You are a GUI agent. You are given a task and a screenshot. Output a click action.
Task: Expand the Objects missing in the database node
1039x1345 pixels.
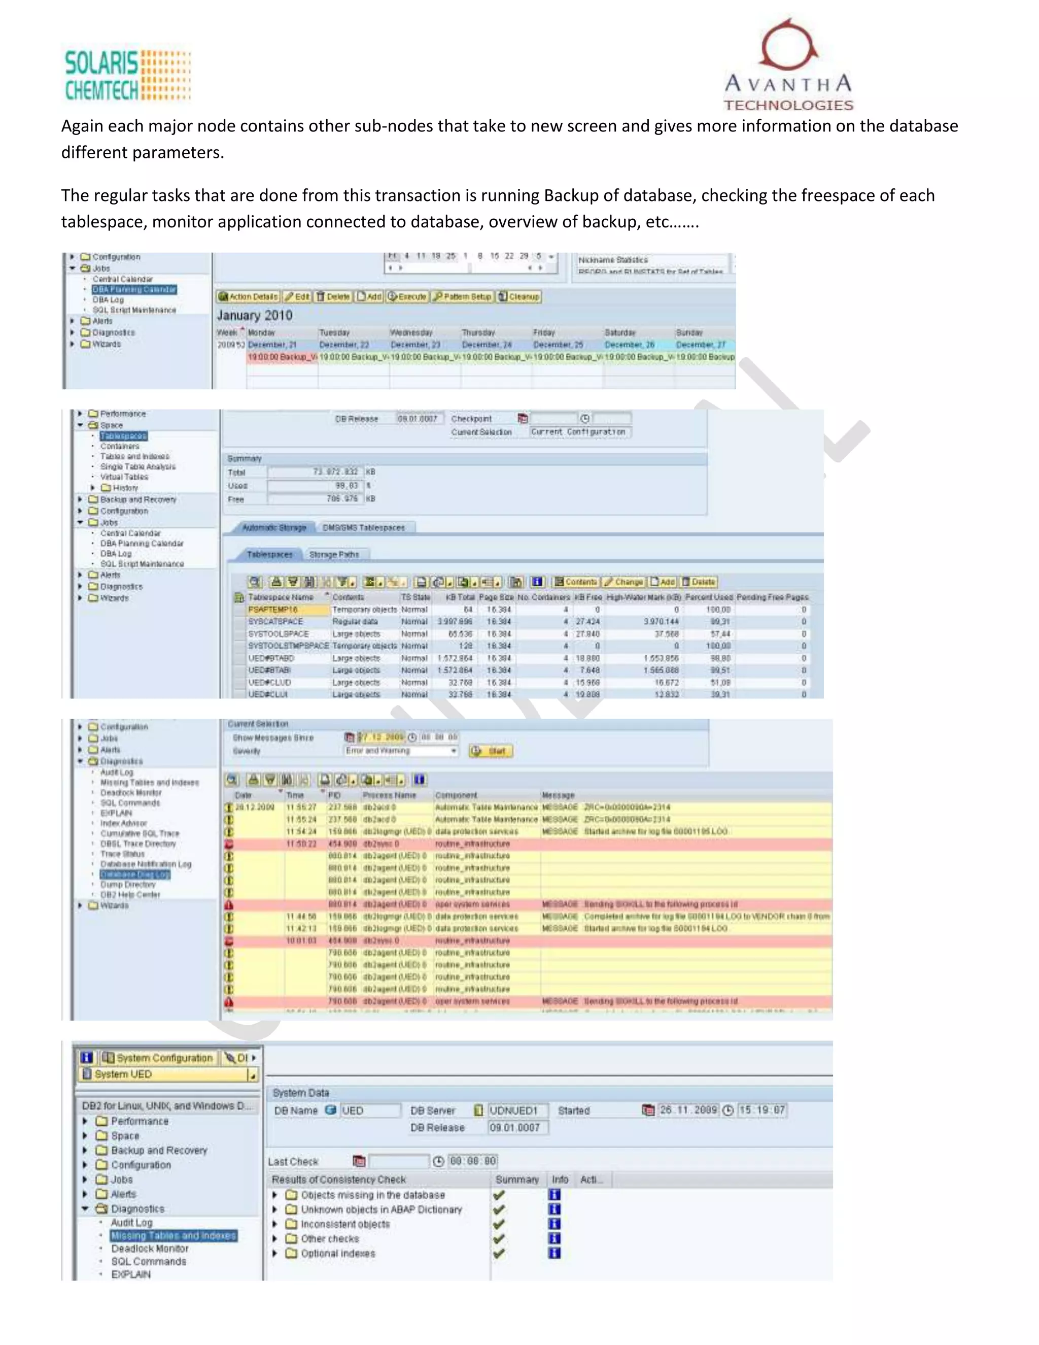point(275,1195)
